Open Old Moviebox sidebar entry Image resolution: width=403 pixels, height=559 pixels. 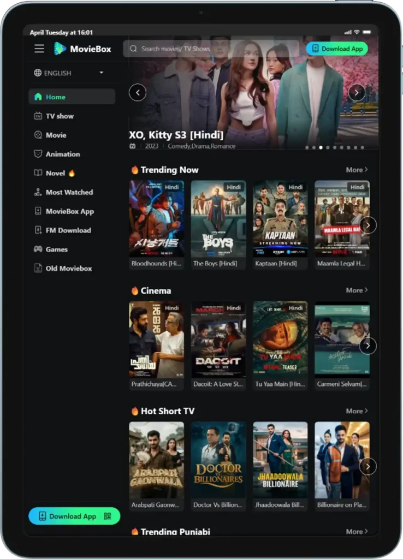tap(72, 268)
